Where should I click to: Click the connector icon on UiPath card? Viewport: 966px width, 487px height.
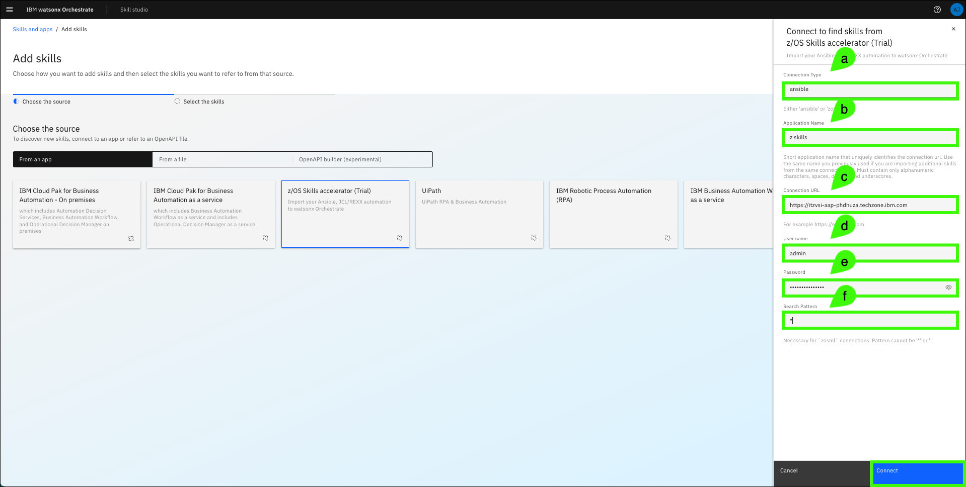coord(534,238)
